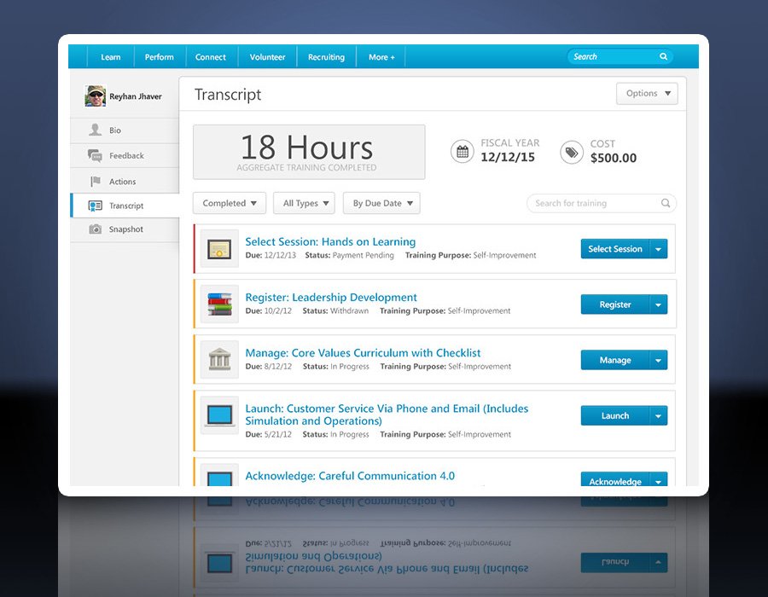Click the Feedback speech bubbles icon
Viewport: 768px width, 597px height.
pyautogui.click(x=95, y=155)
